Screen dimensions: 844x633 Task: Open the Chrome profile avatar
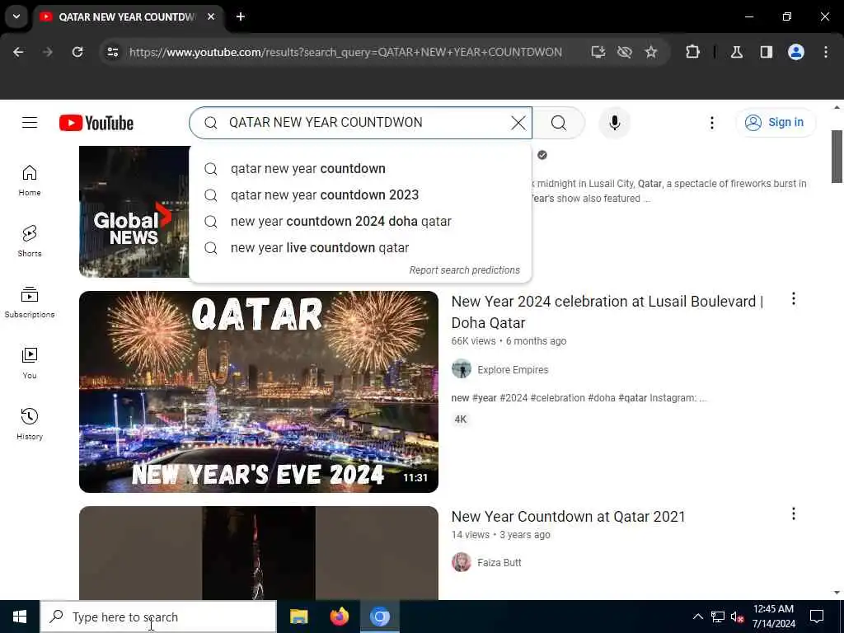click(x=796, y=52)
